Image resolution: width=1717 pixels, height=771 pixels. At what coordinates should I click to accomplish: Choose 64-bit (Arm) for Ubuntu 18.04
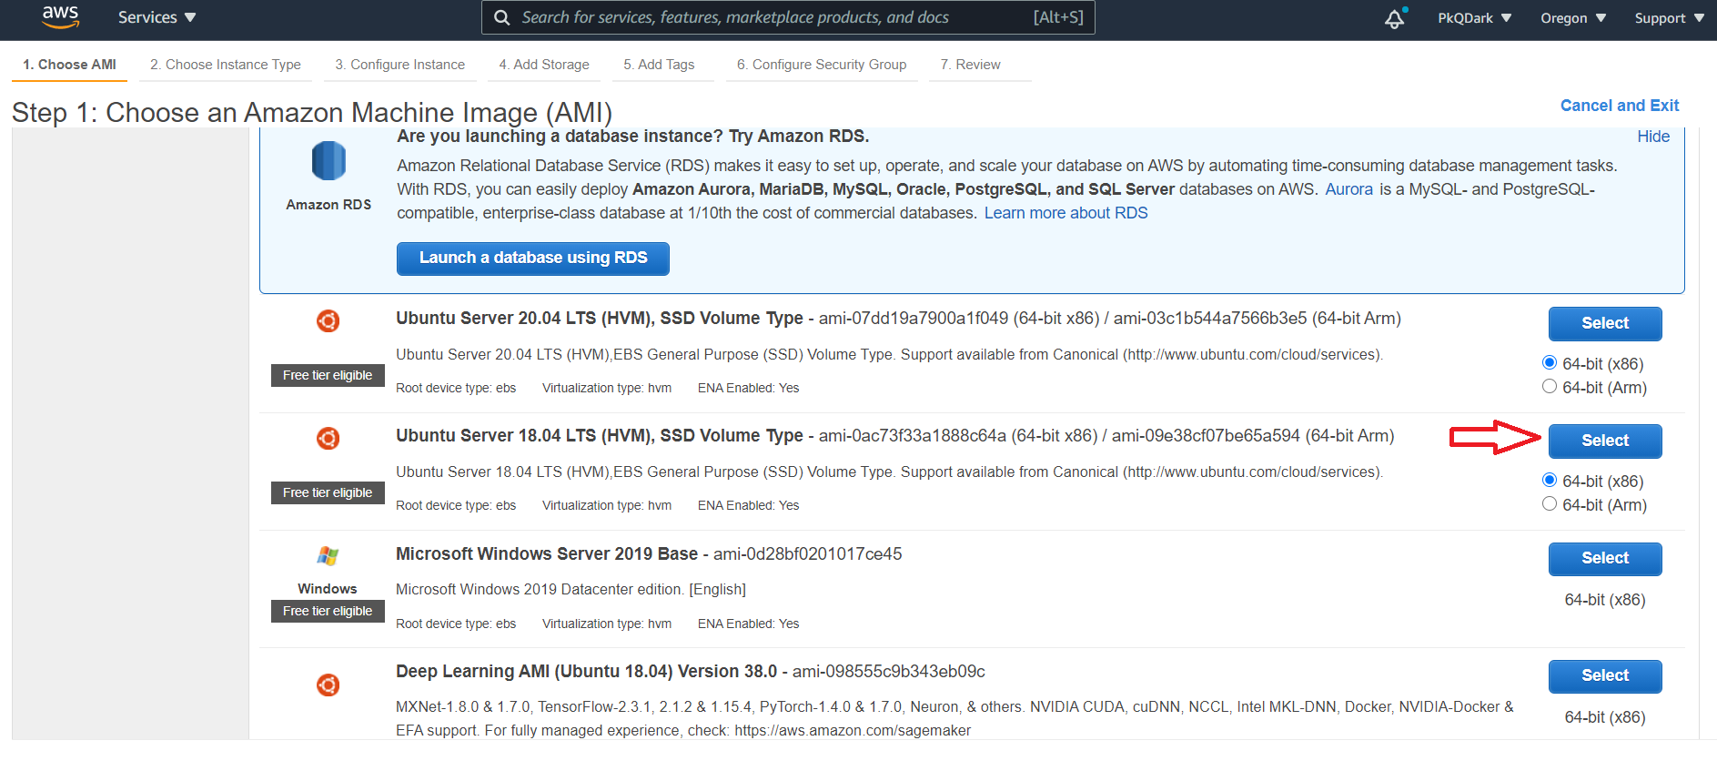1550,503
